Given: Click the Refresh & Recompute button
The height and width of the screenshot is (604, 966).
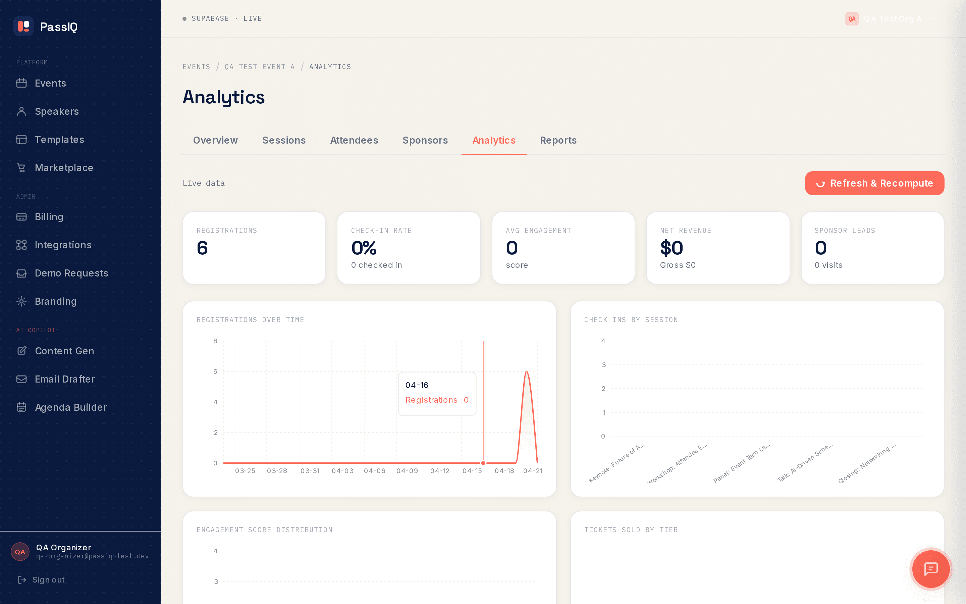Looking at the screenshot, I should [874, 183].
